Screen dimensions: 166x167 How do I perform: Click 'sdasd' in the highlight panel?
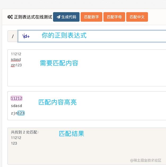coord(16,106)
